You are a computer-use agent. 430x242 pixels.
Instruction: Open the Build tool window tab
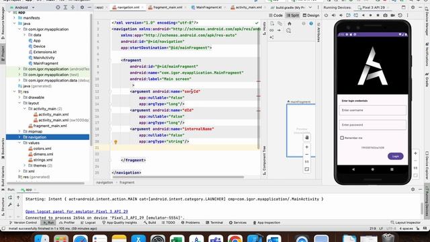tap(150, 223)
